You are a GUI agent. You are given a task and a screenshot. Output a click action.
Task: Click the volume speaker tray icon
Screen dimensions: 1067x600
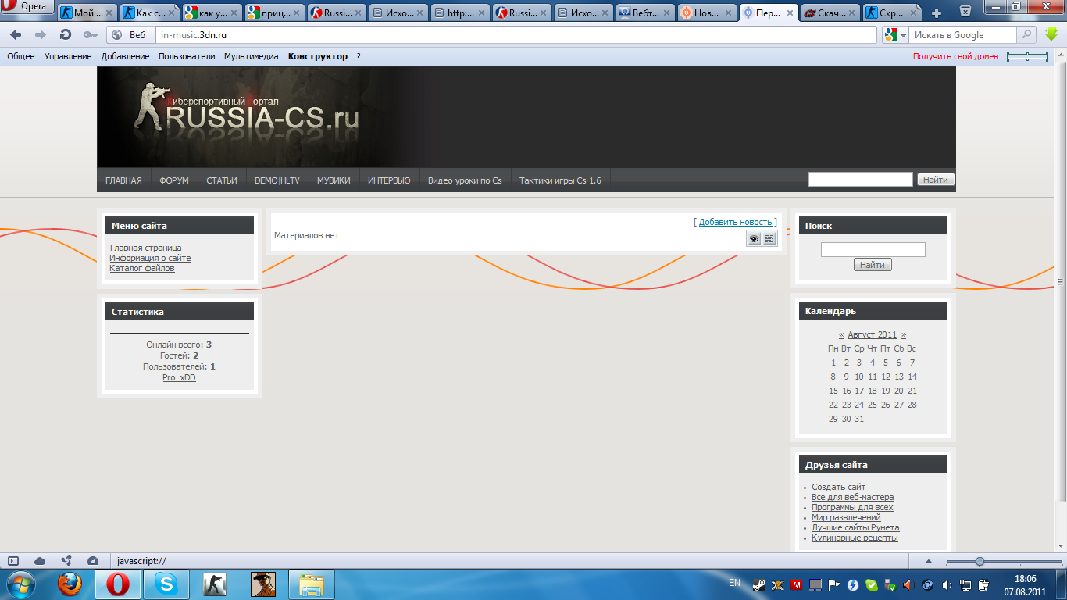[x=947, y=584]
